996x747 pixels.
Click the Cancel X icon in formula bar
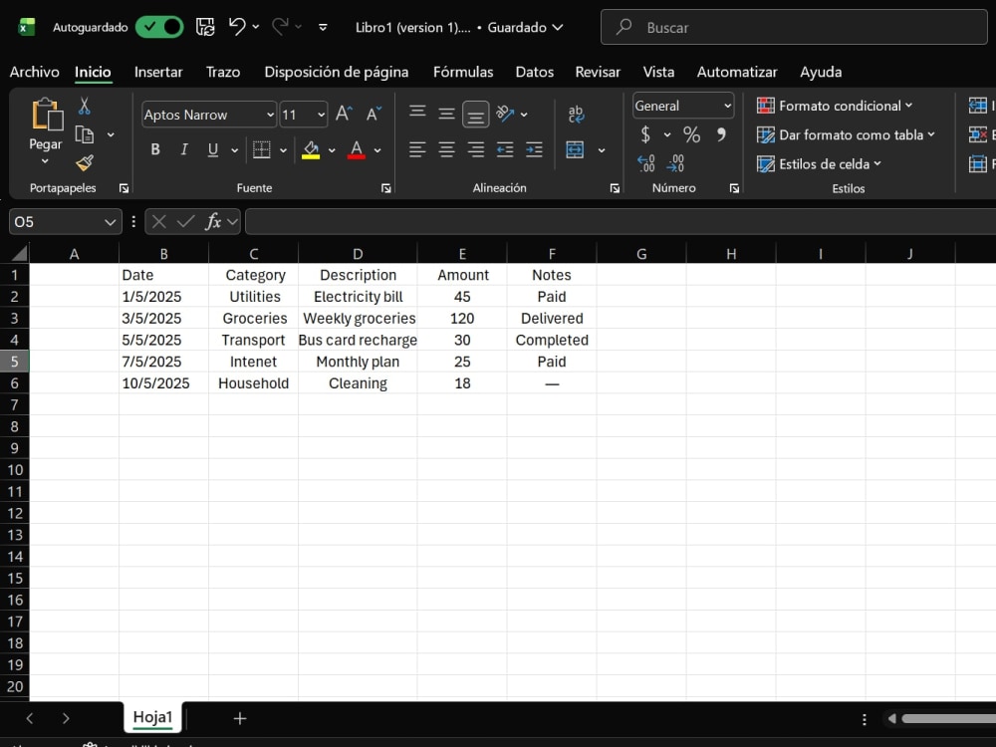click(x=158, y=222)
